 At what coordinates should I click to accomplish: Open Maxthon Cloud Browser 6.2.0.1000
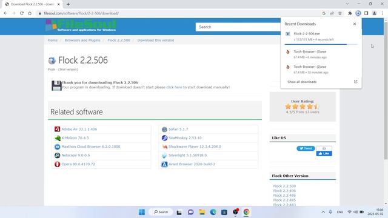(91, 147)
